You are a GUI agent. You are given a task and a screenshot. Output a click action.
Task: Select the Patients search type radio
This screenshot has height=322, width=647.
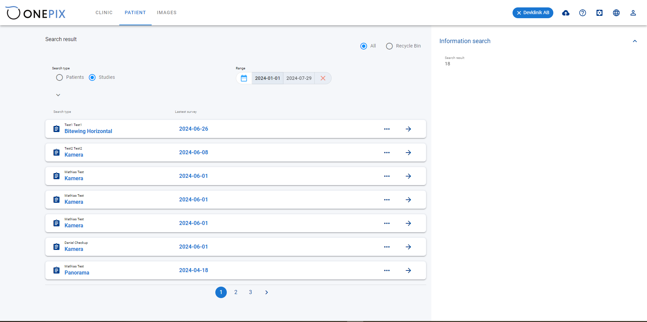pos(60,77)
